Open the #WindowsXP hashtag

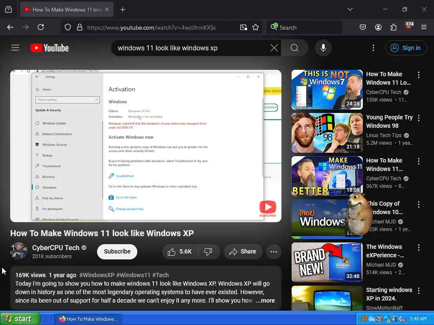click(97, 275)
